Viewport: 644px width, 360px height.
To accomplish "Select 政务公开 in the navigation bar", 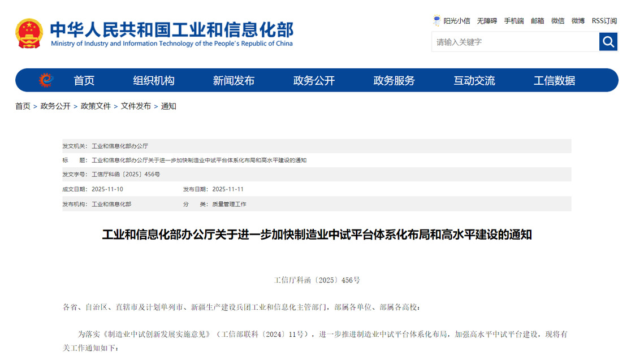I will point(314,81).
